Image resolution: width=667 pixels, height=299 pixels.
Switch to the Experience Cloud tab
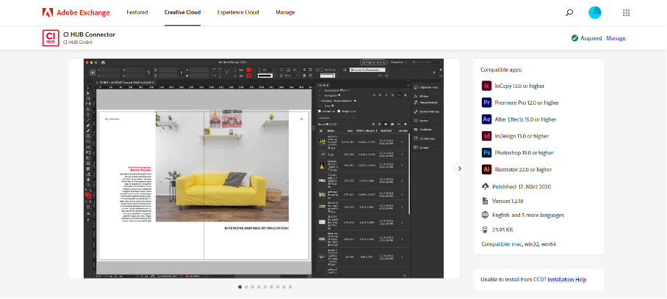pos(238,12)
